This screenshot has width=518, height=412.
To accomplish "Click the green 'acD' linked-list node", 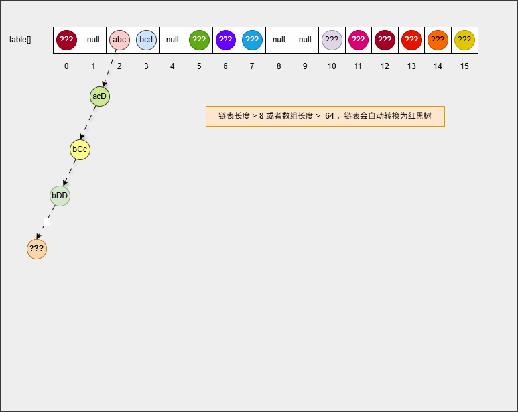I will pyautogui.click(x=99, y=96).
